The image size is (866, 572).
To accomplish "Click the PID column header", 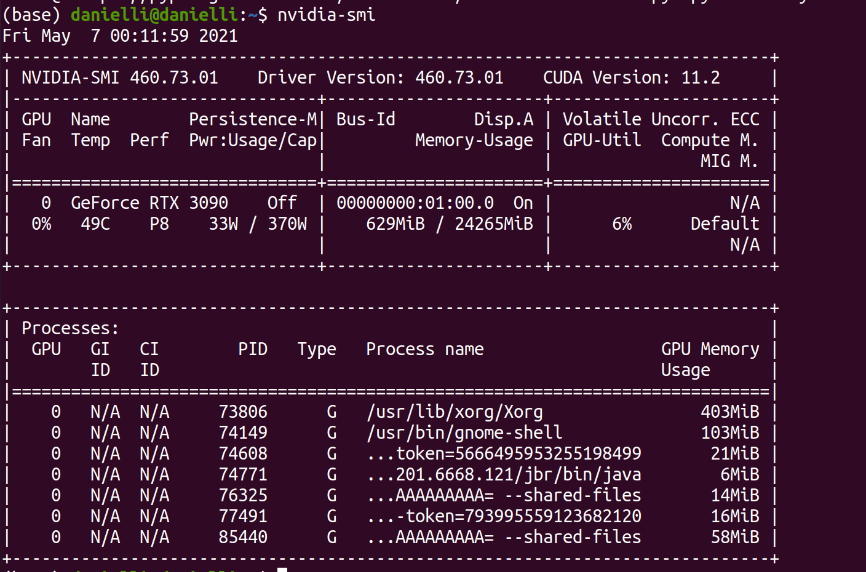I will 253,349.
